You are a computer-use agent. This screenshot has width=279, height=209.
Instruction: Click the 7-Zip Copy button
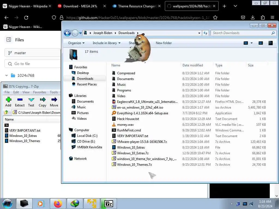pos(43,102)
